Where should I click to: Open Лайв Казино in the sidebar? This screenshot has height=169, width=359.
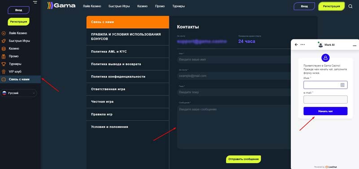point(18,33)
